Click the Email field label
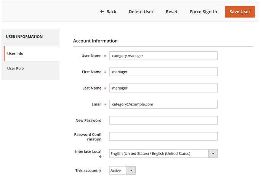 pos(96,104)
